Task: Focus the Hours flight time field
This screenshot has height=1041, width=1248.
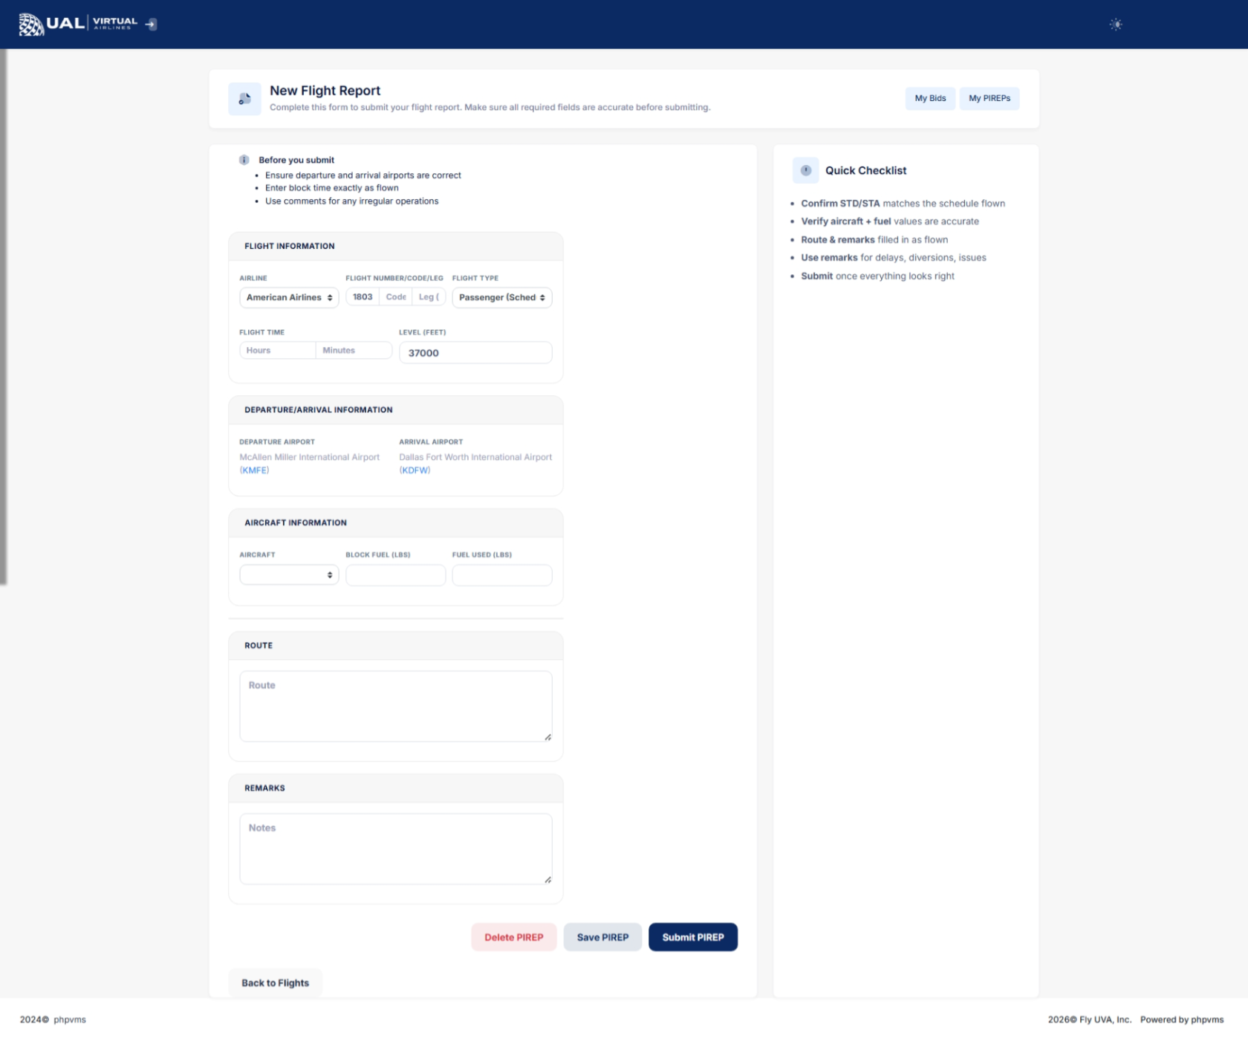Action: click(277, 350)
